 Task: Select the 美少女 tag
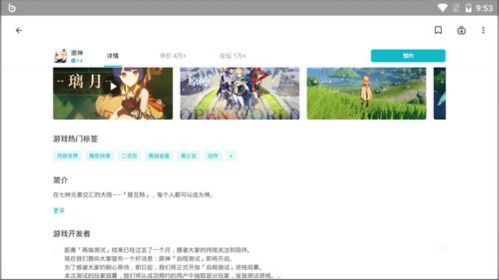189,155
